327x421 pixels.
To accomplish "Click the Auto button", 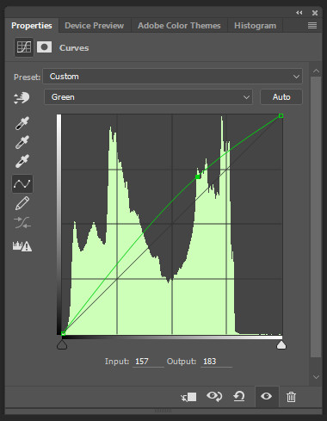I will pyautogui.click(x=281, y=97).
